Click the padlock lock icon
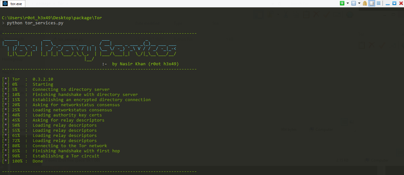 tap(365, 3)
